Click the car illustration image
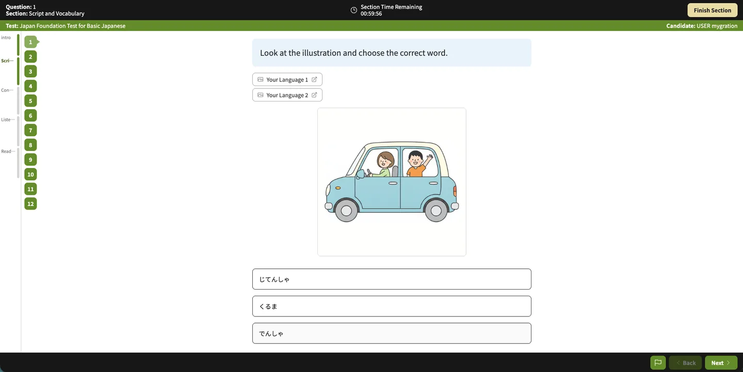This screenshot has width=743, height=372. click(x=392, y=182)
